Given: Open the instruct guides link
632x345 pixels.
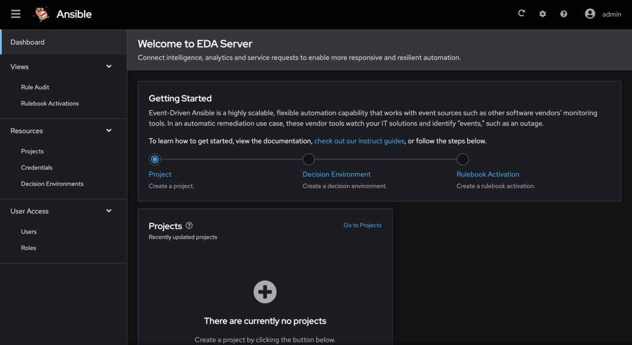Looking at the screenshot, I should point(359,141).
